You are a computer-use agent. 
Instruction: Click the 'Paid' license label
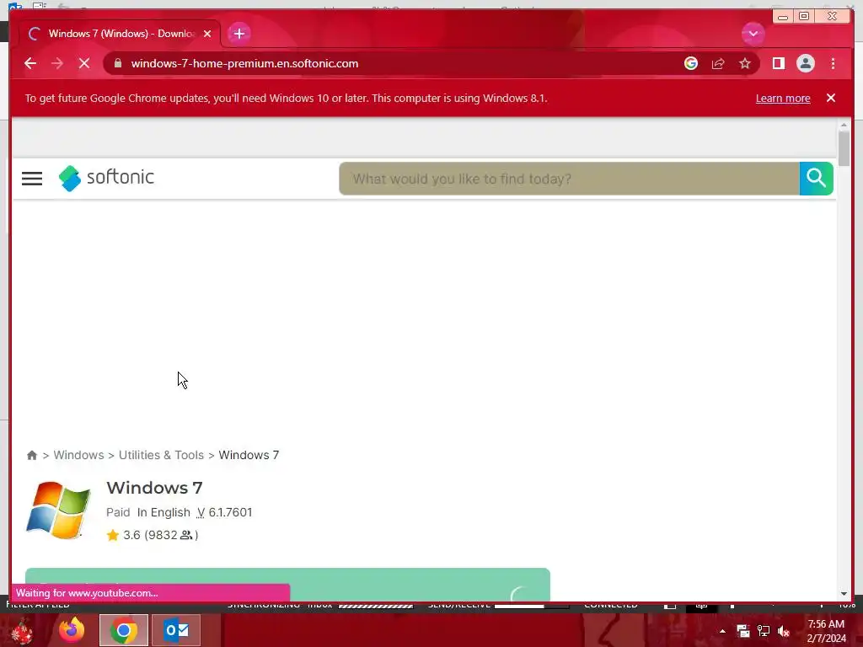pos(118,512)
